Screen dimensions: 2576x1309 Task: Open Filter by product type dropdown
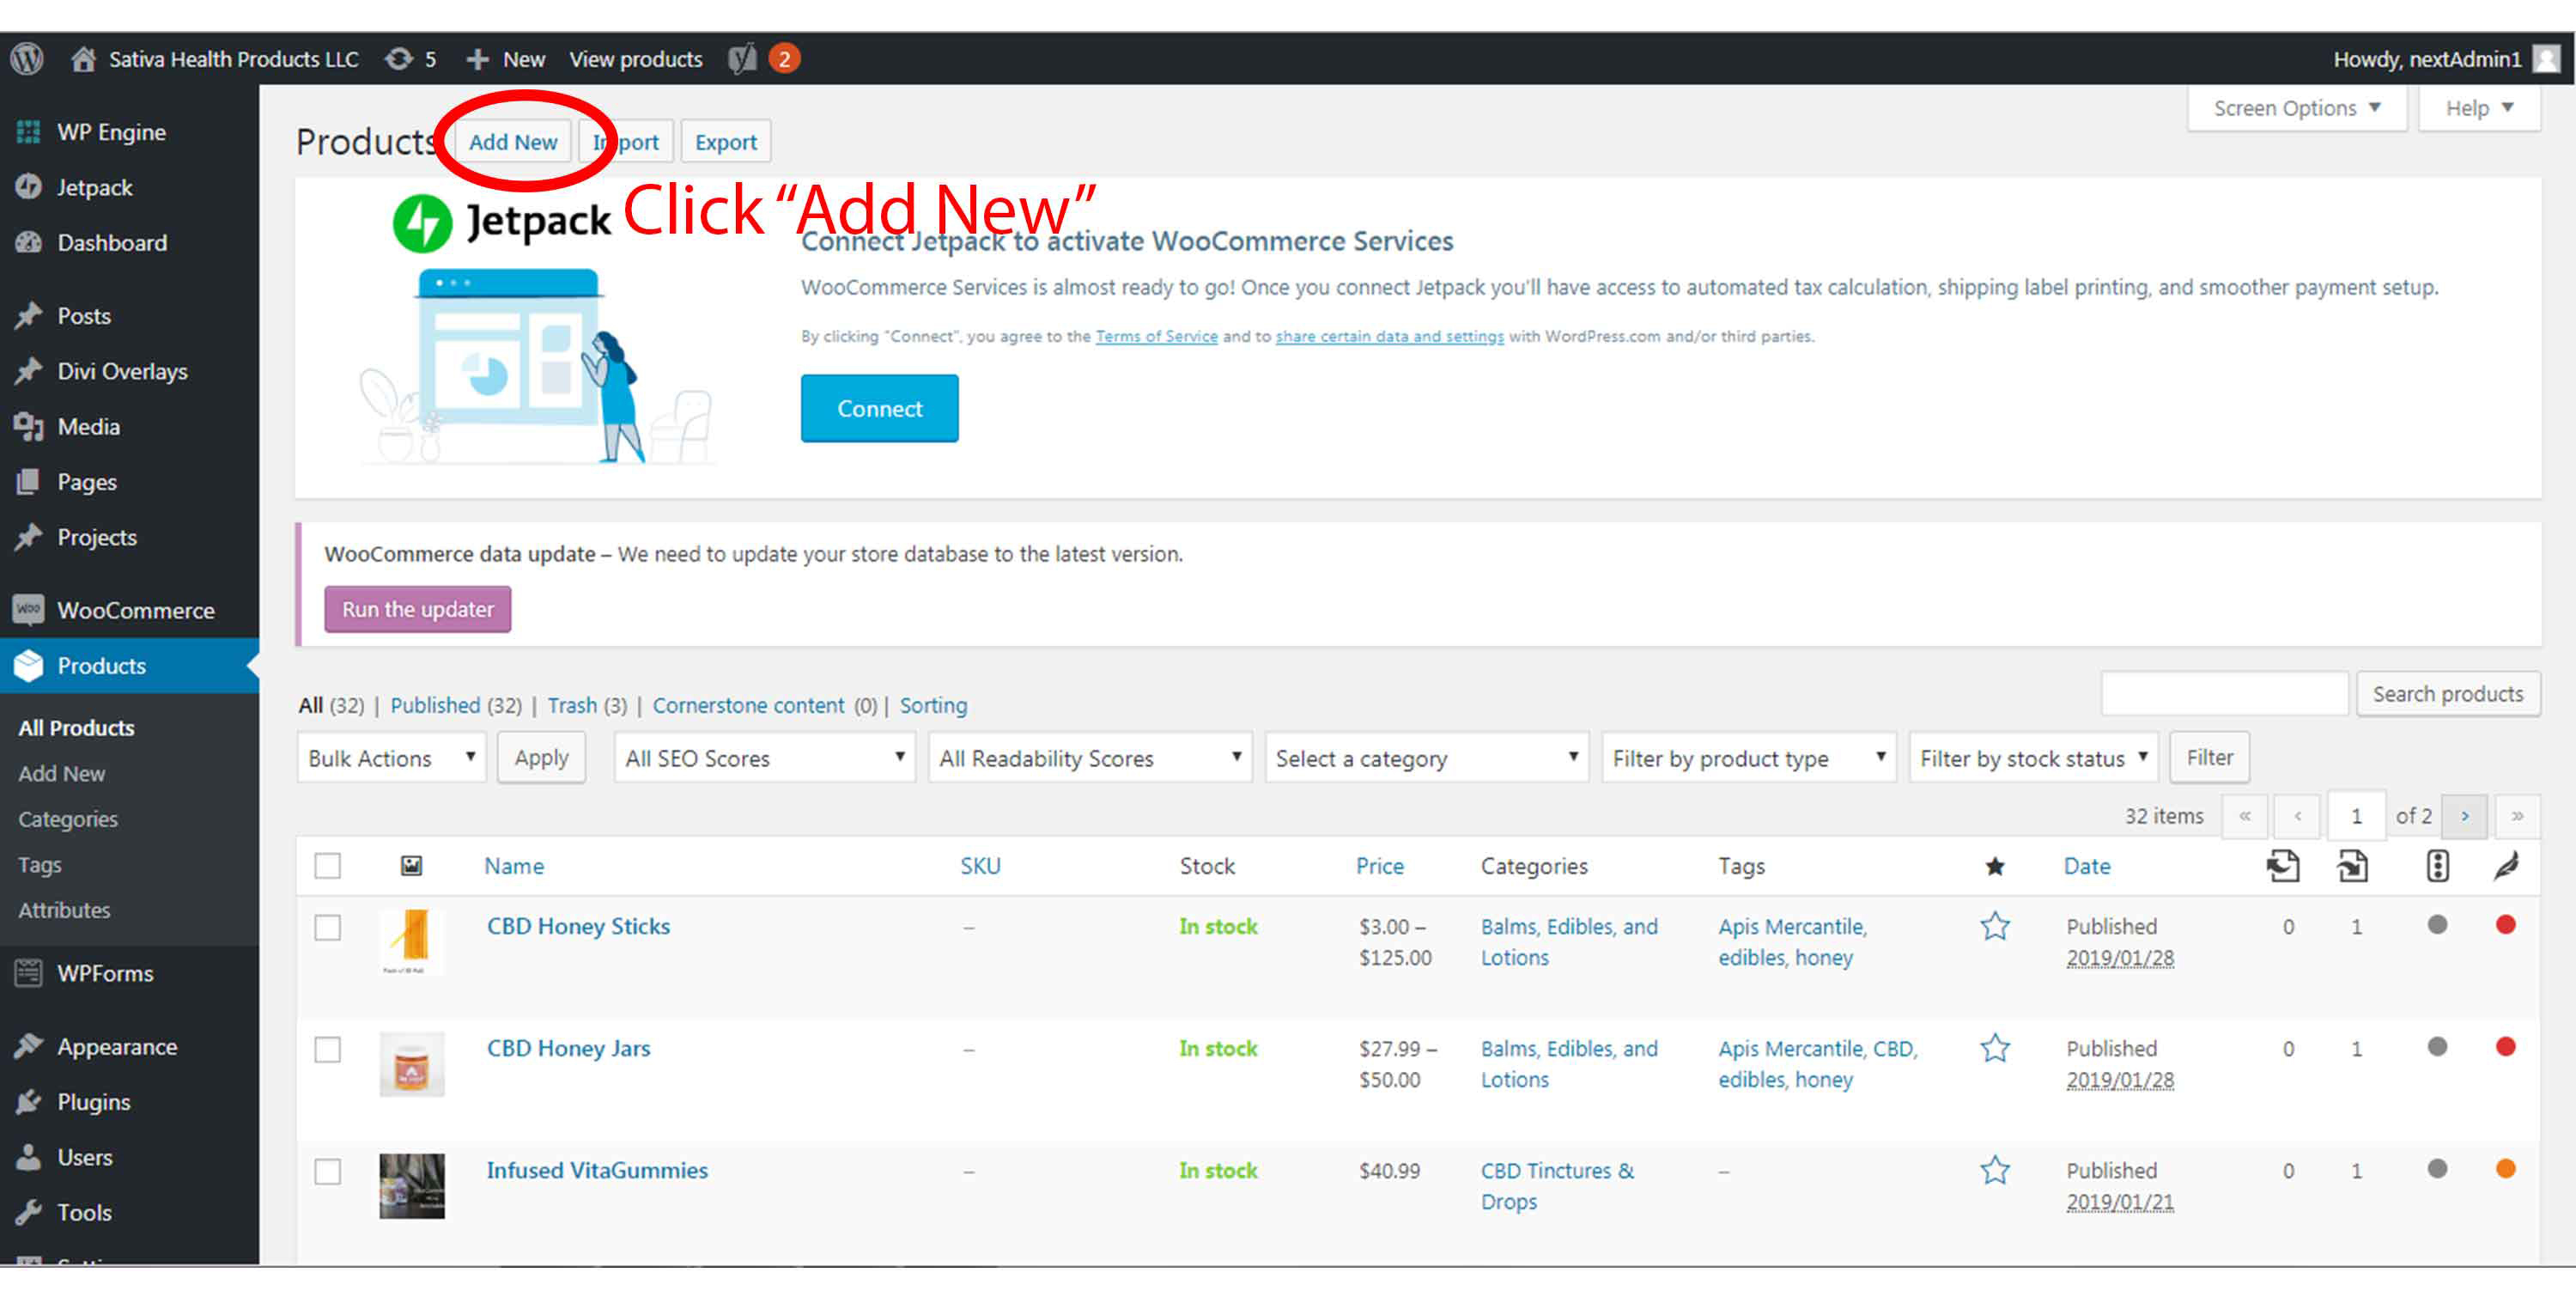click(1749, 758)
